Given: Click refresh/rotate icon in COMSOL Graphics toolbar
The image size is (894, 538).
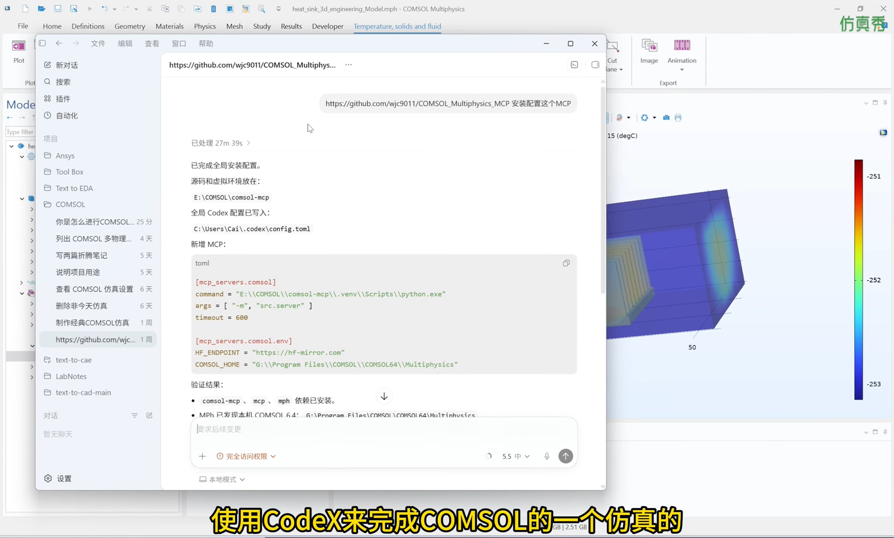Looking at the screenshot, I should [x=644, y=118].
